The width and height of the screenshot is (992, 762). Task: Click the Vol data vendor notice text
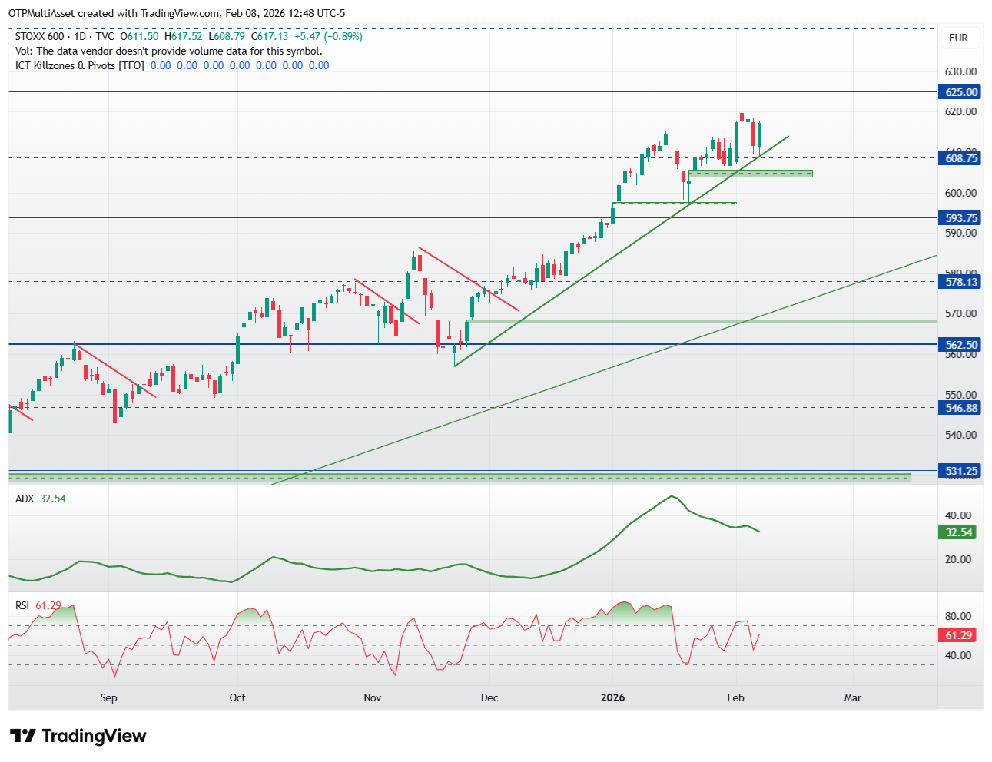tap(169, 51)
